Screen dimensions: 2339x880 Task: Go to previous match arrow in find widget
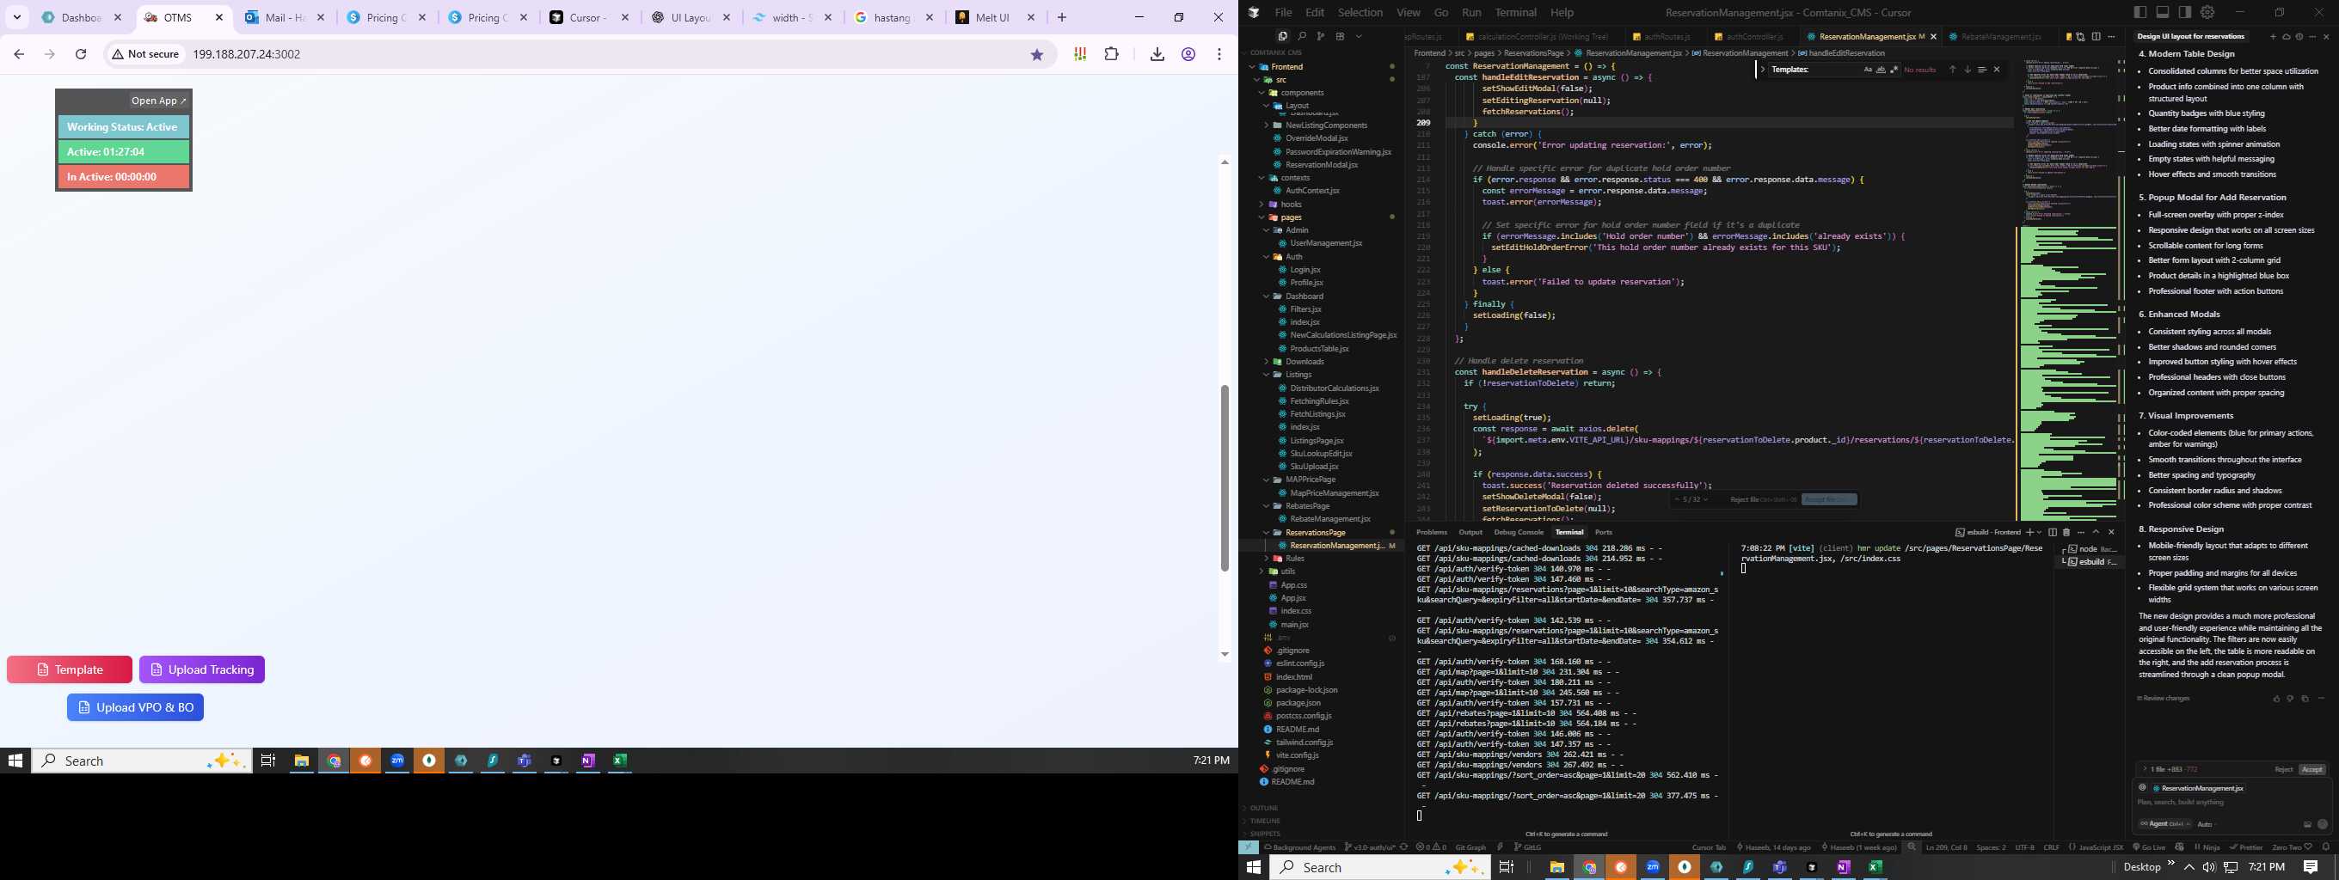click(1953, 70)
